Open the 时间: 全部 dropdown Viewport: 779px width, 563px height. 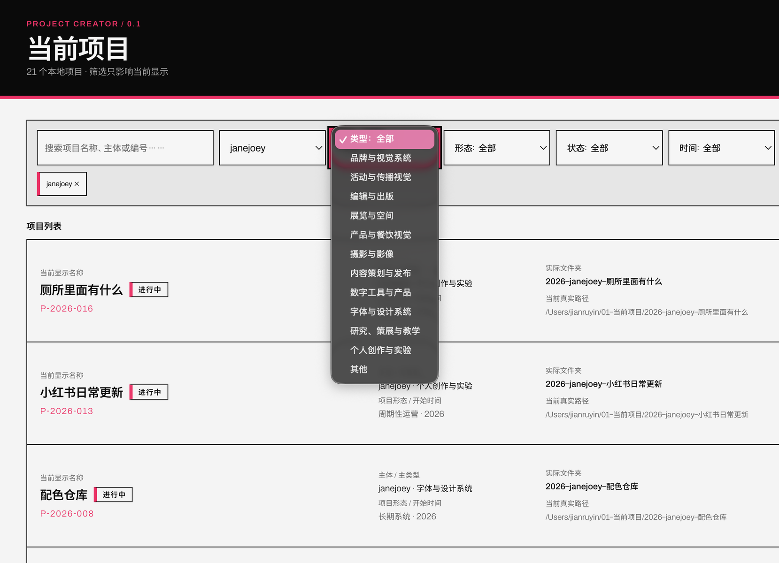tap(721, 148)
